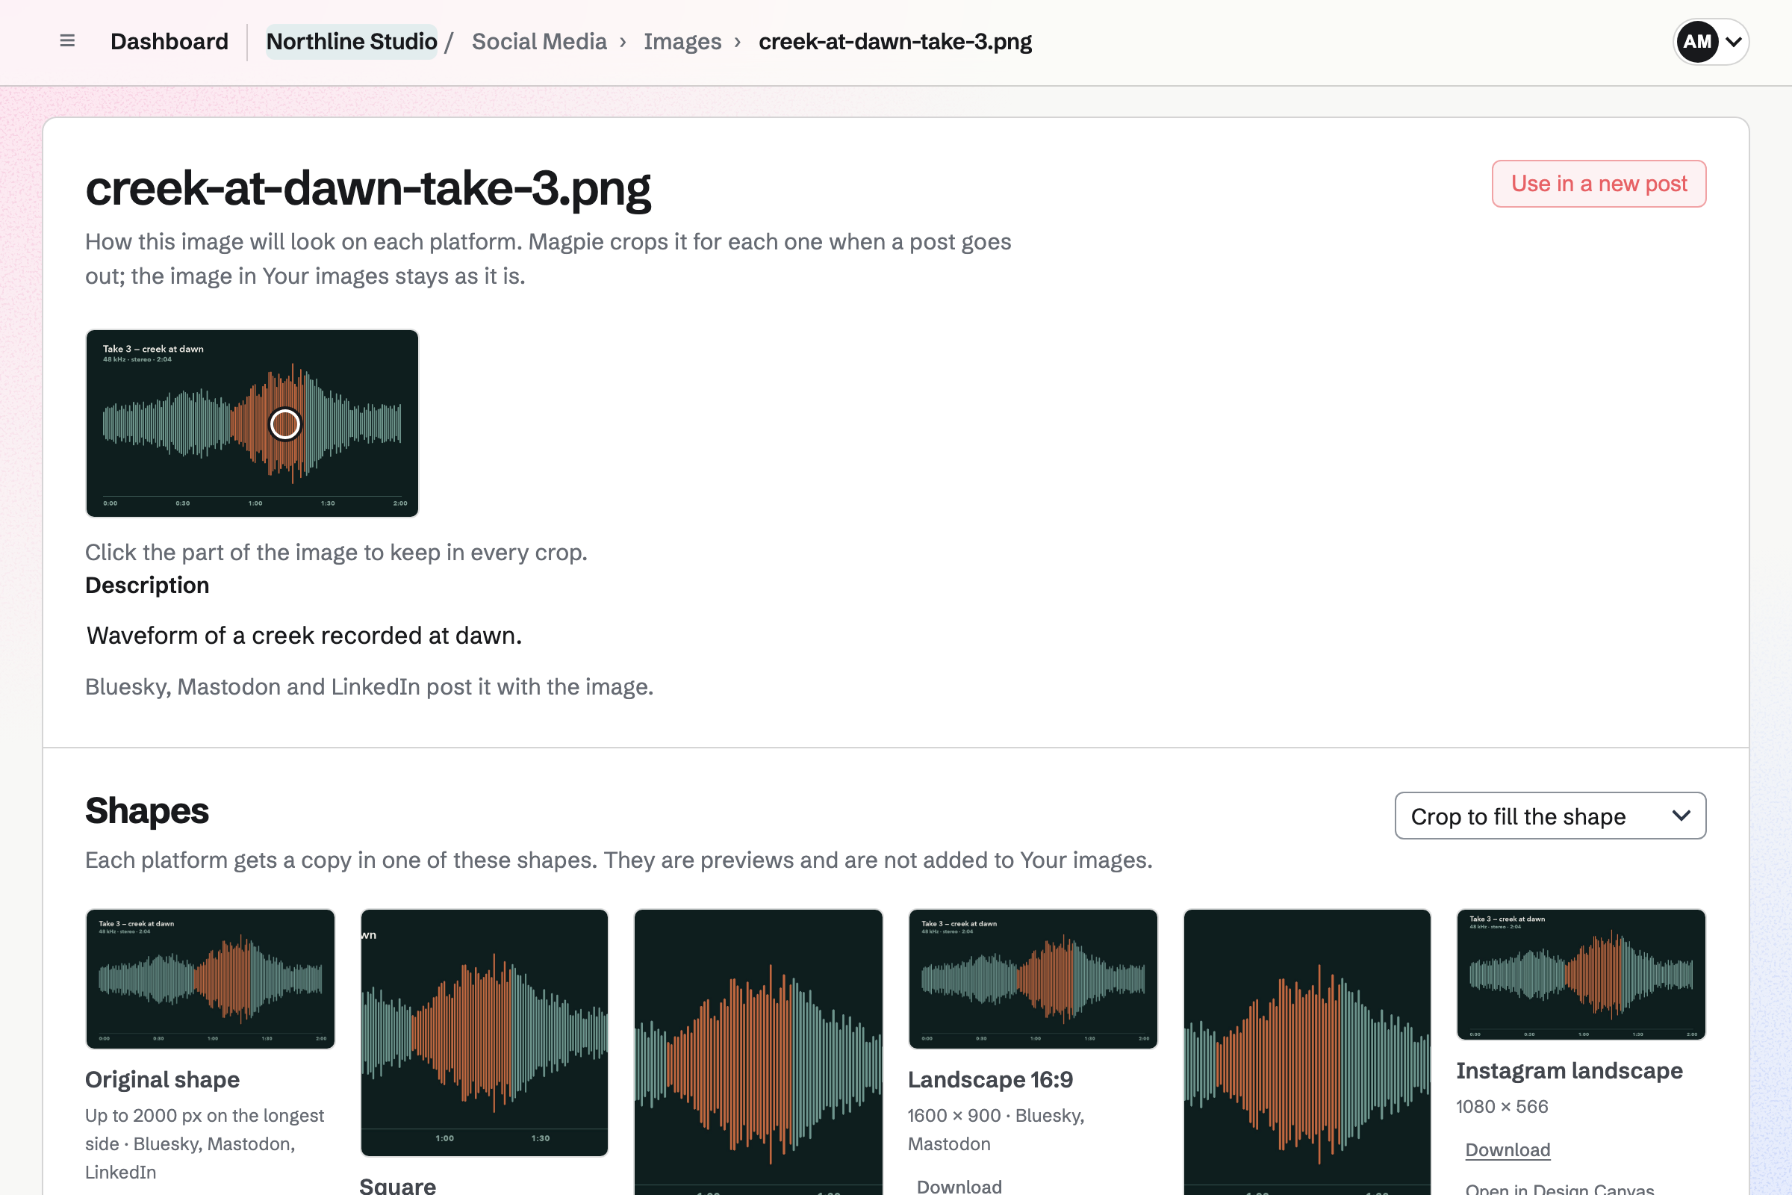Click the third tall waveform crop thumbnail
The width and height of the screenshot is (1792, 1195).
(x=758, y=1052)
